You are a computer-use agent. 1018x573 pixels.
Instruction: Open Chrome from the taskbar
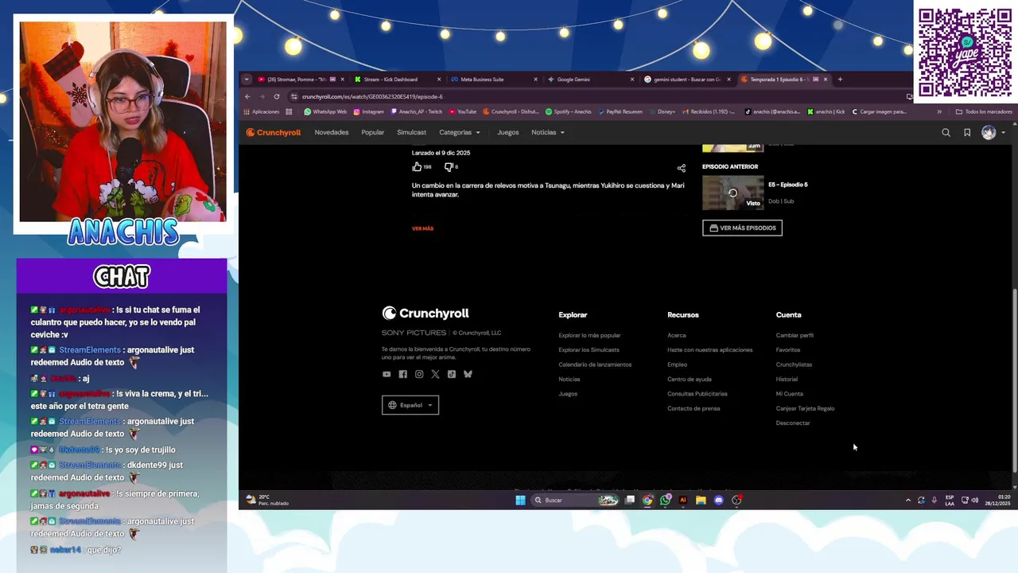coord(647,500)
